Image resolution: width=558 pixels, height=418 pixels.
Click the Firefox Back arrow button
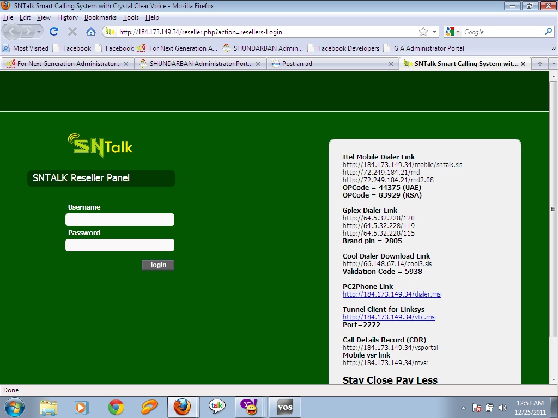pos(11,32)
